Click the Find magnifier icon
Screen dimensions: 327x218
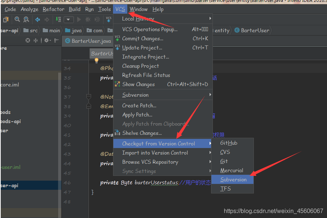point(17,19)
